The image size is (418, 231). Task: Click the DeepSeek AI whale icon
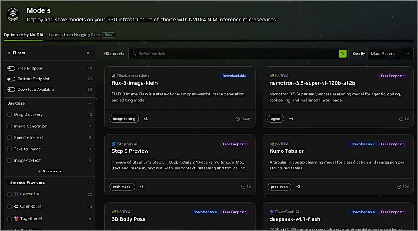point(272,212)
